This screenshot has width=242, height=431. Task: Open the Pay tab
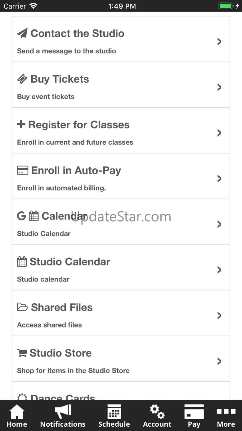pyautogui.click(x=194, y=416)
